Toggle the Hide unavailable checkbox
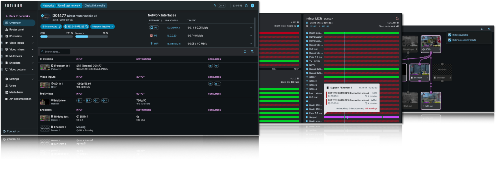 (450, 35)
